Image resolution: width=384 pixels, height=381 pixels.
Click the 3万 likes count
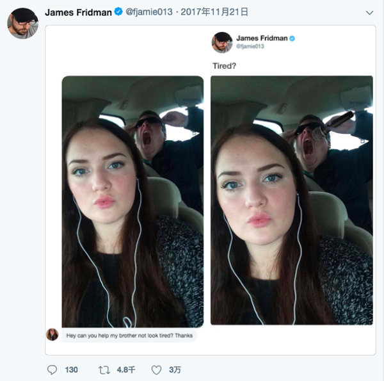[175, 369]
